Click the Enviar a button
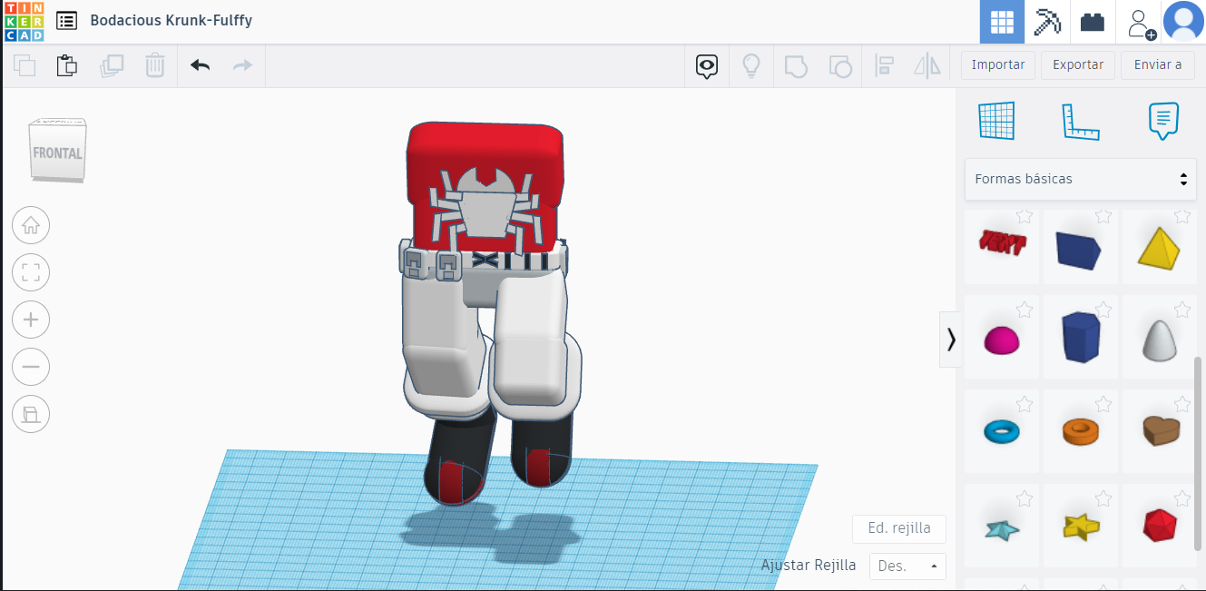This screenshot has width=1206, height=591. [x=1158, y=64]
